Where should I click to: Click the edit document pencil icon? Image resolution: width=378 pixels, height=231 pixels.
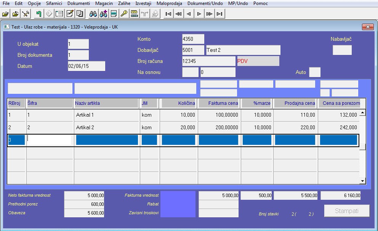point(69,14)
